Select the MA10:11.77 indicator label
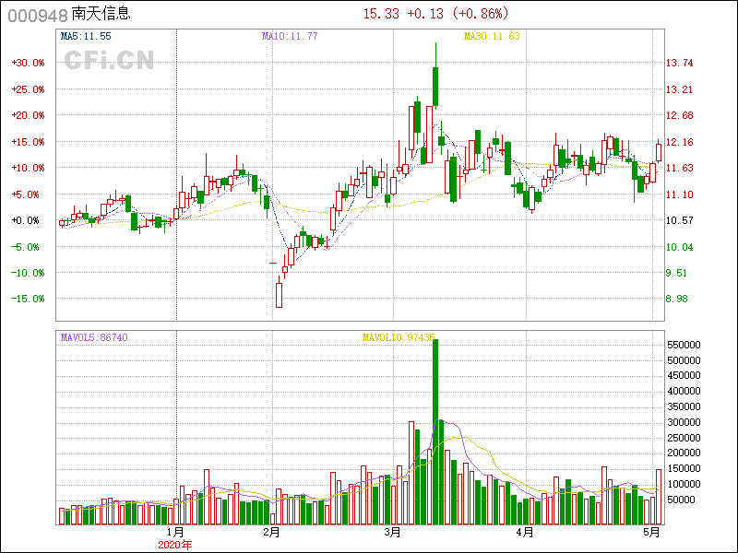Screen dimensions: 738x553 pyautogui.click(x=290, y=36)
